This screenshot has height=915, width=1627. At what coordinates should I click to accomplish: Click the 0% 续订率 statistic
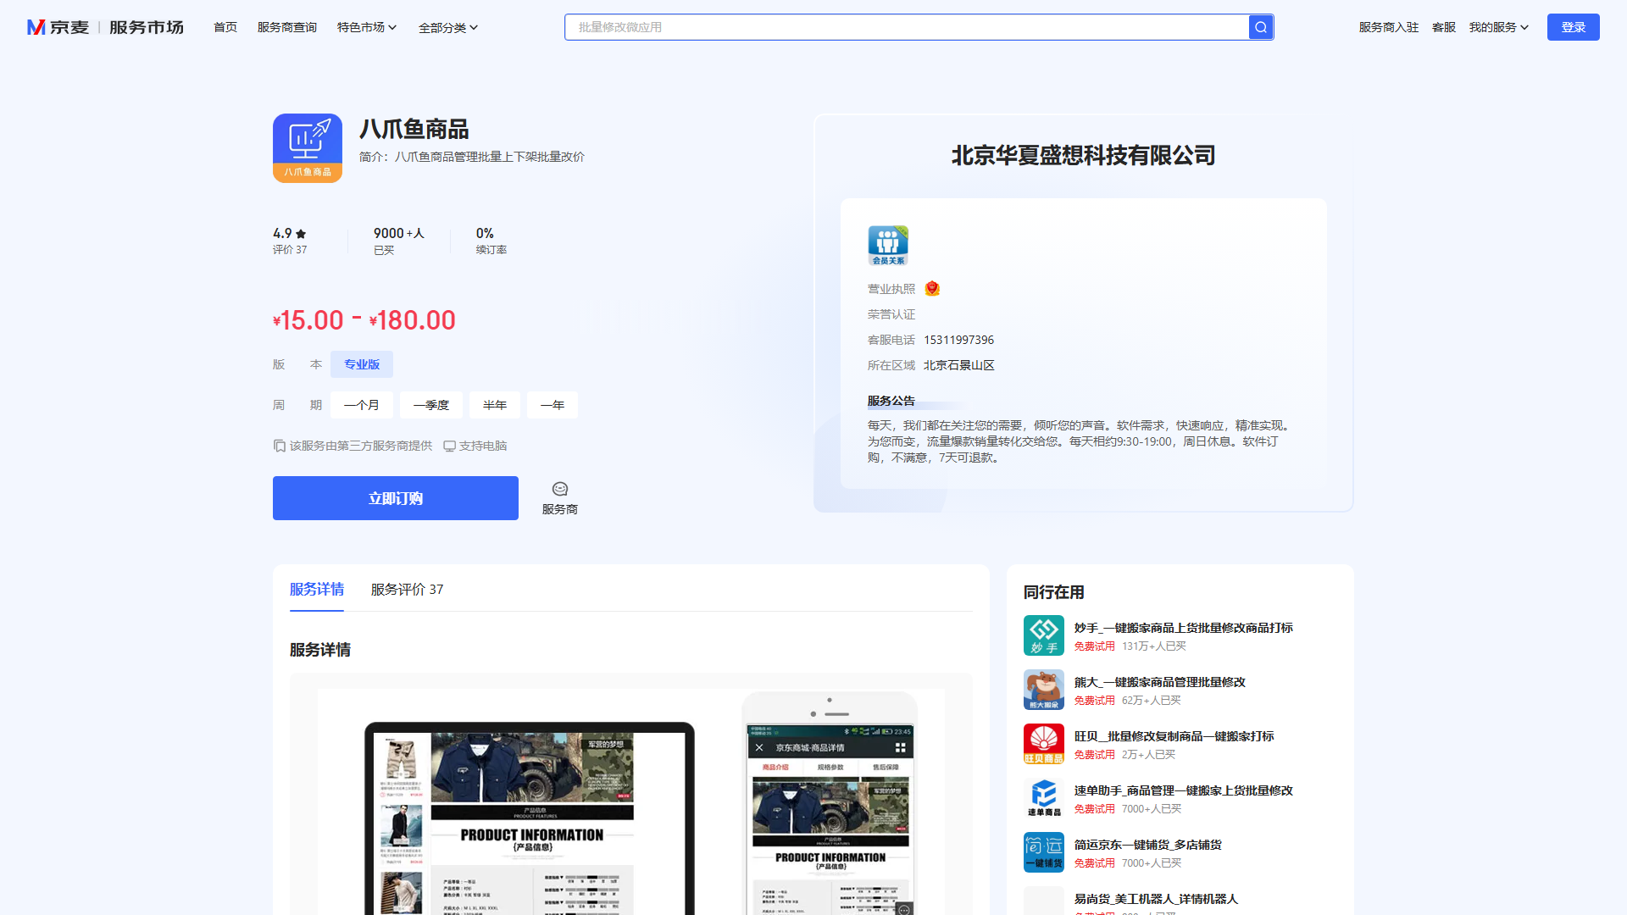point(491,241)
